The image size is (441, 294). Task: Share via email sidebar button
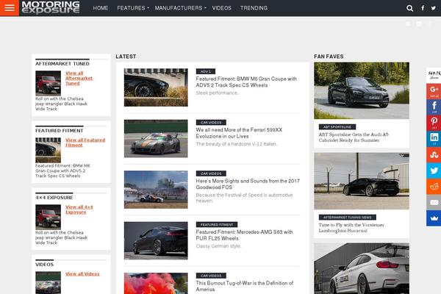pyautogui.click(x=434, y=202)
